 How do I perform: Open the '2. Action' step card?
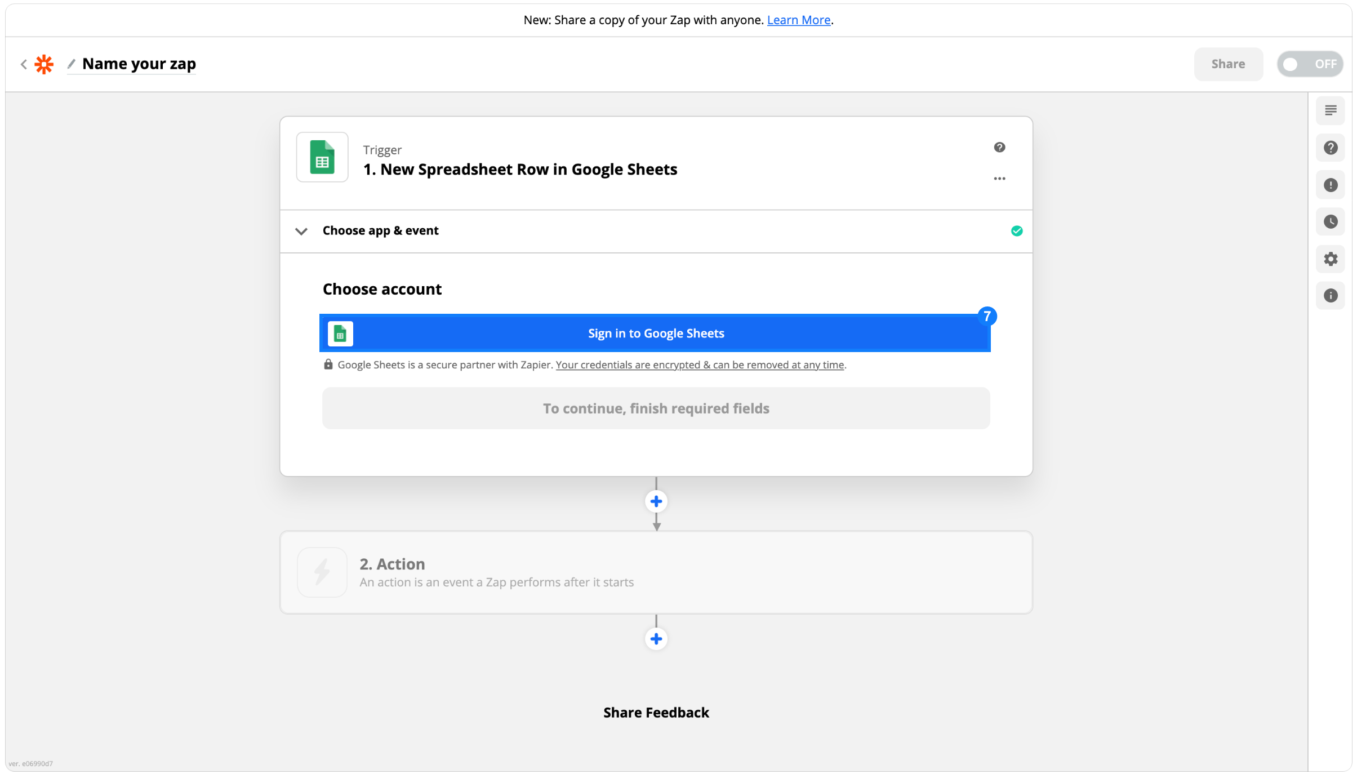pos(656,572)
